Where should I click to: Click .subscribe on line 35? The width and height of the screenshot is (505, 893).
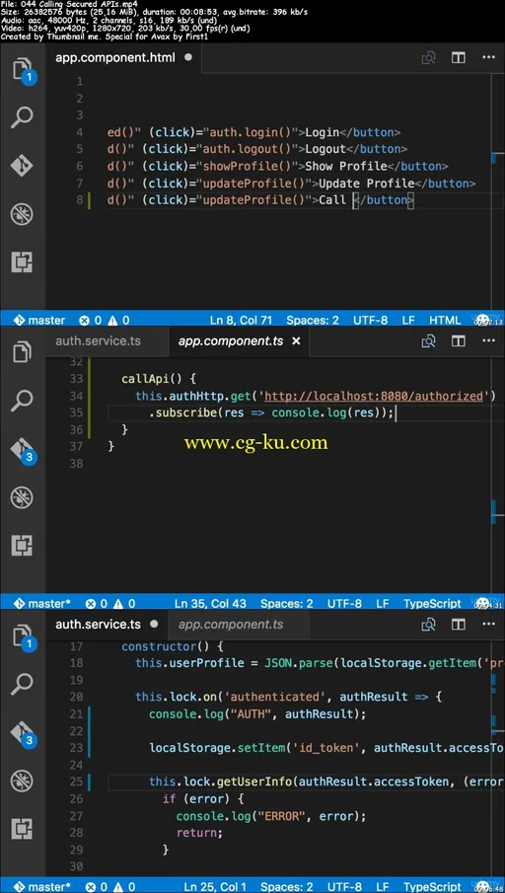click(x=182, y=412)
